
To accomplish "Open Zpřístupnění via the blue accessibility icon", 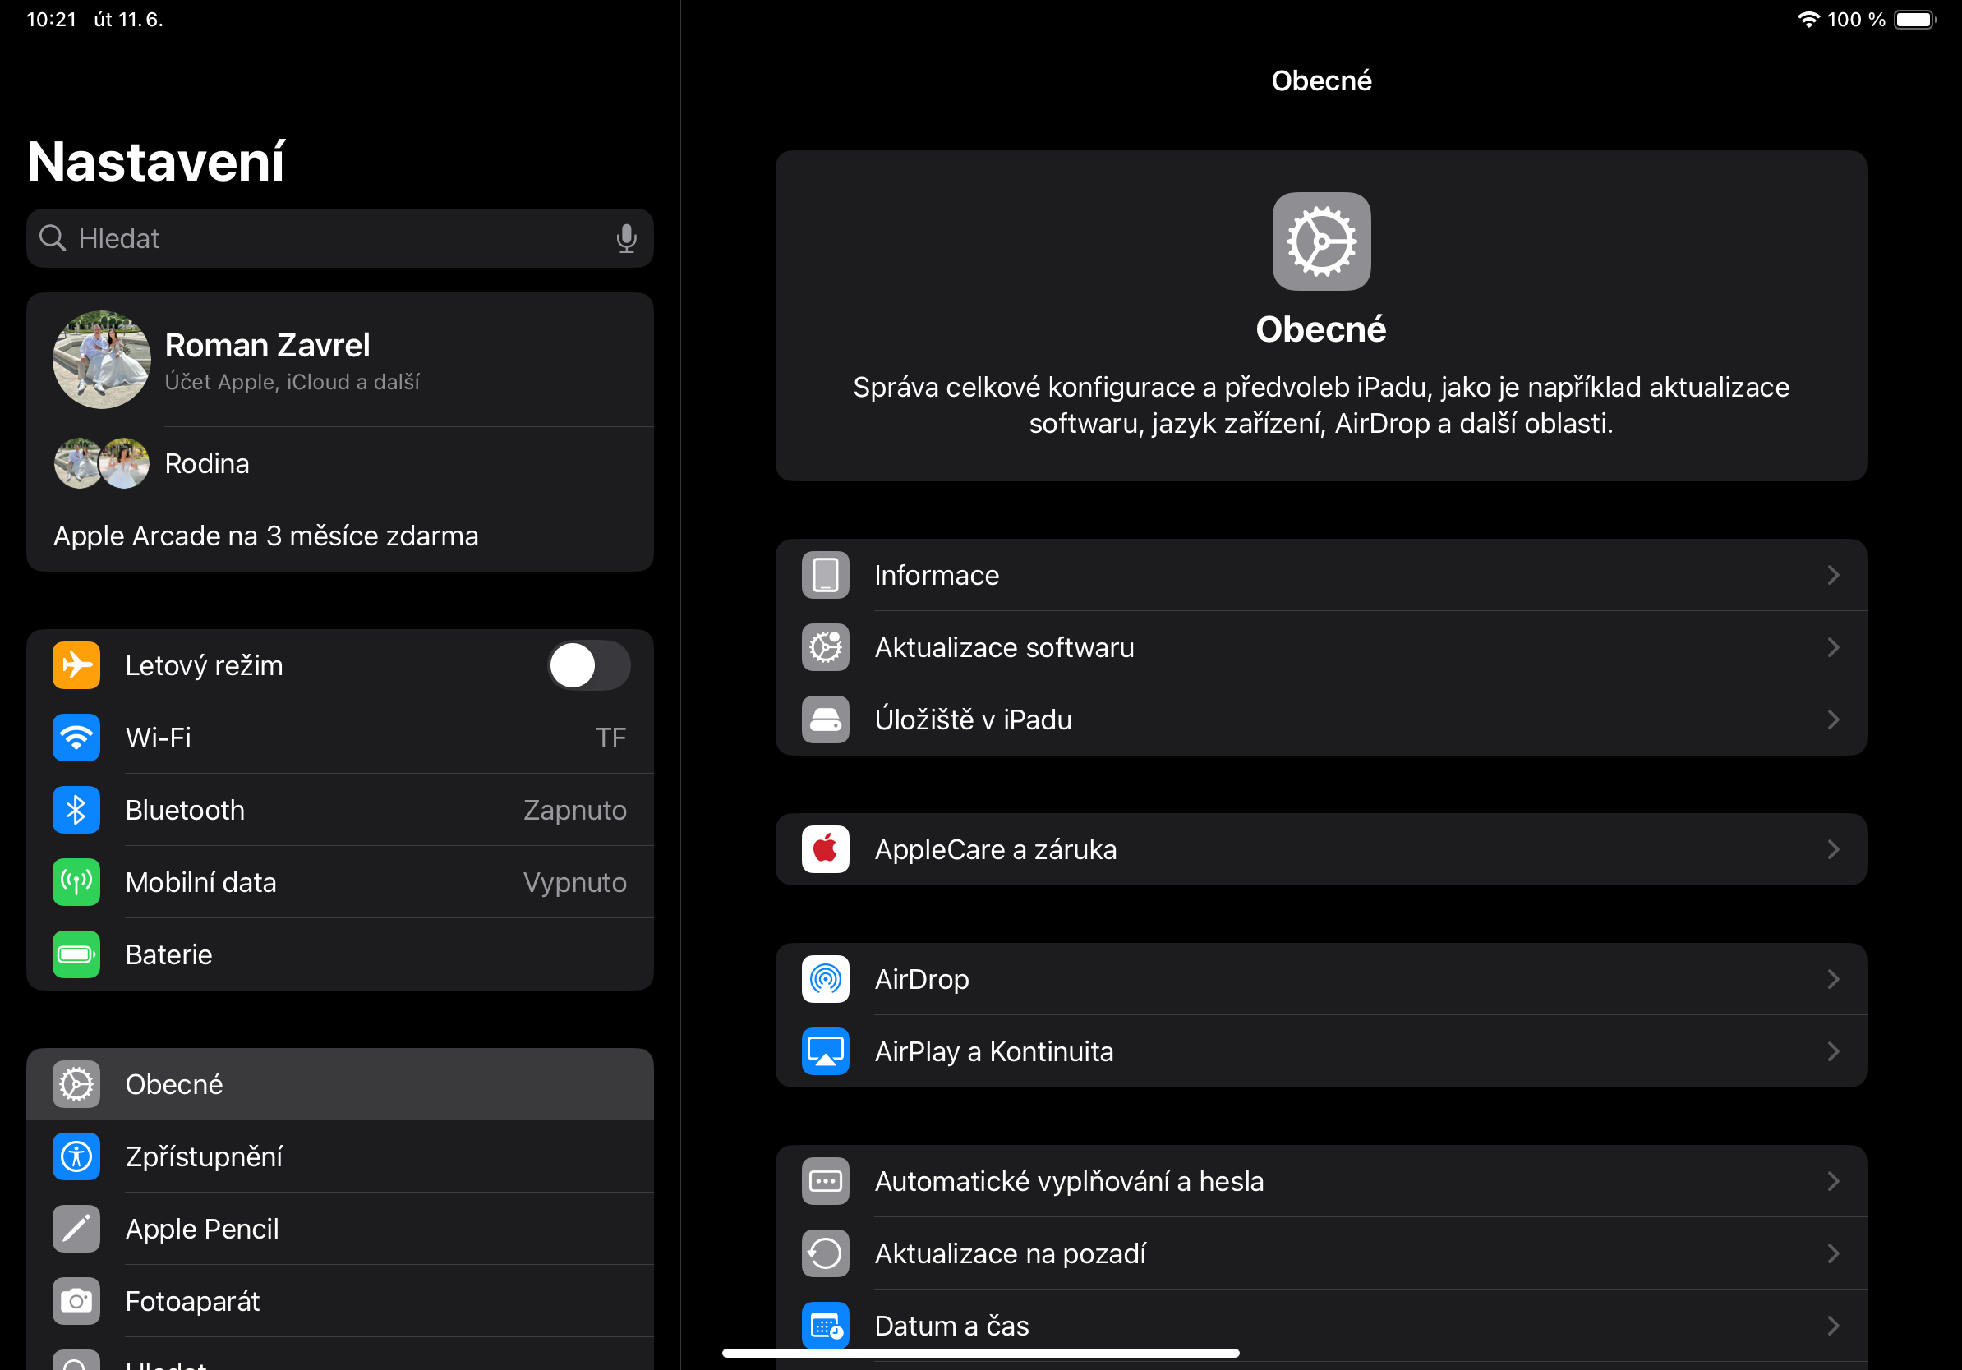I will click(x=76, y=1156).
